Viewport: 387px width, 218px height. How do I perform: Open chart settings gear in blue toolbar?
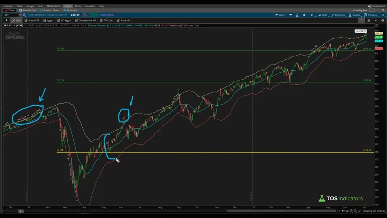[304, 15]
